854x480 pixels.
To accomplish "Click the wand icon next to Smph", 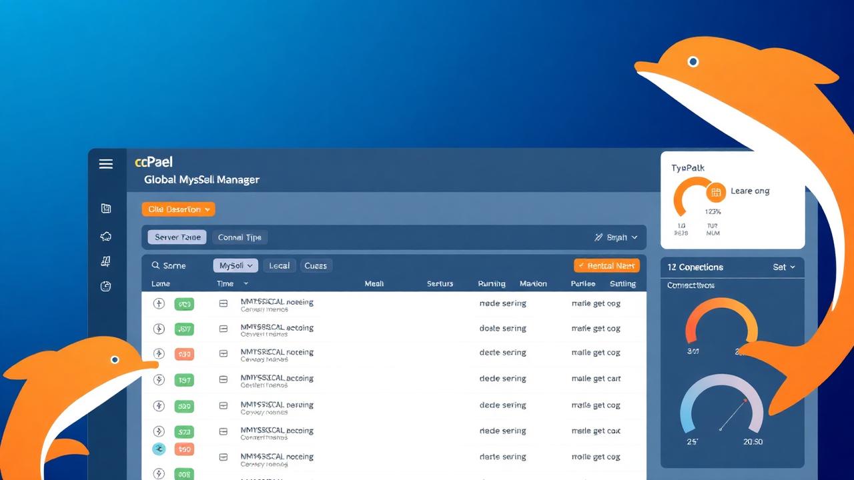I will point(598,237).
